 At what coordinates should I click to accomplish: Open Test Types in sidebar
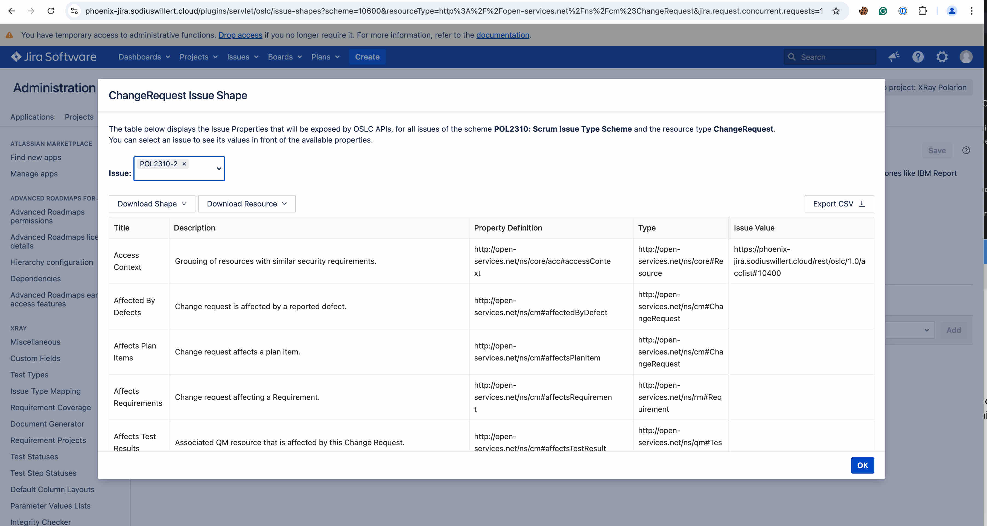(x=29, y=375)
